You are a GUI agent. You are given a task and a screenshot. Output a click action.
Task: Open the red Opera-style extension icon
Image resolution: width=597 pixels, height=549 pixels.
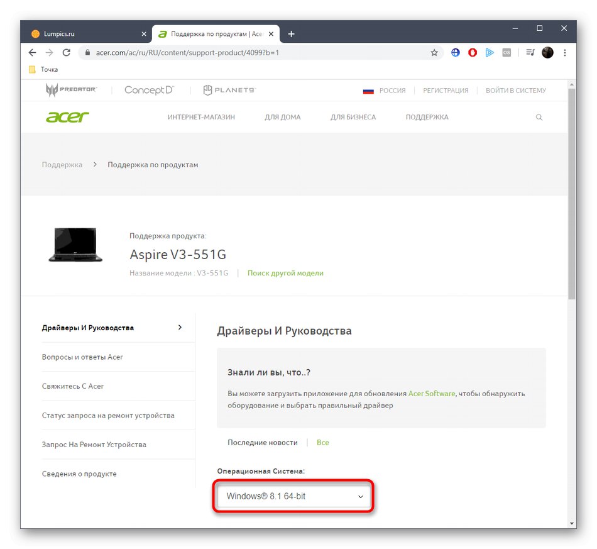(x=473, y=53)
